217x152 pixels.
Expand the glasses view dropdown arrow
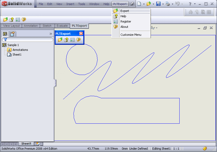pos(157,28)
